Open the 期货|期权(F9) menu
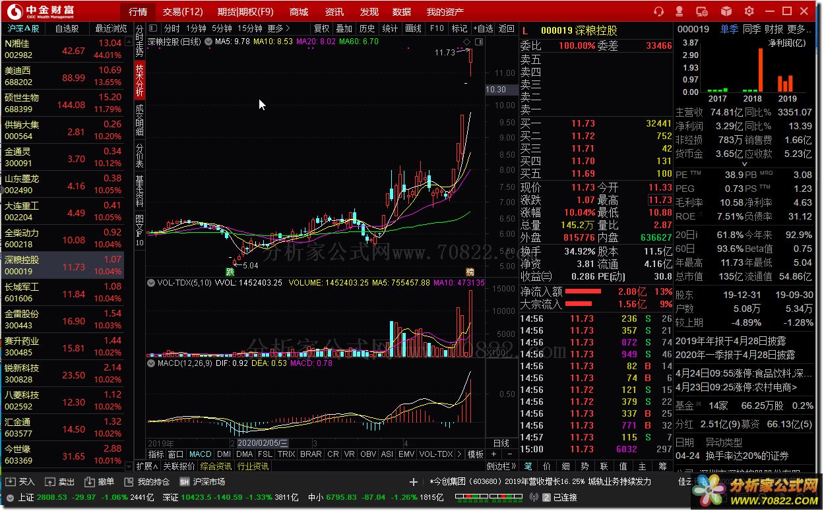Screen dimensions: 824x511 (x=245, y=12)
